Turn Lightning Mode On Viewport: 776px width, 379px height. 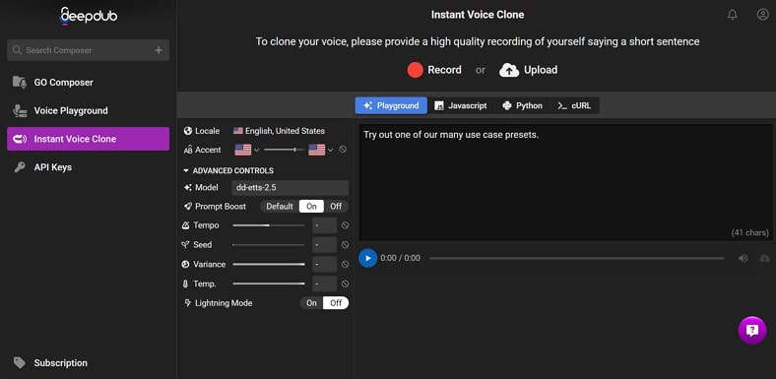coord(311,303)
